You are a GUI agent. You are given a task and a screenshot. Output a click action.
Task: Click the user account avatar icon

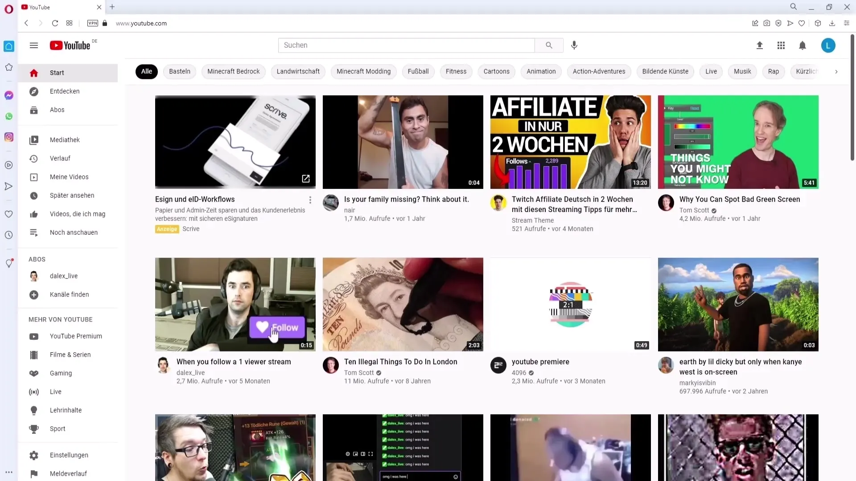click(x=828, y=45)
